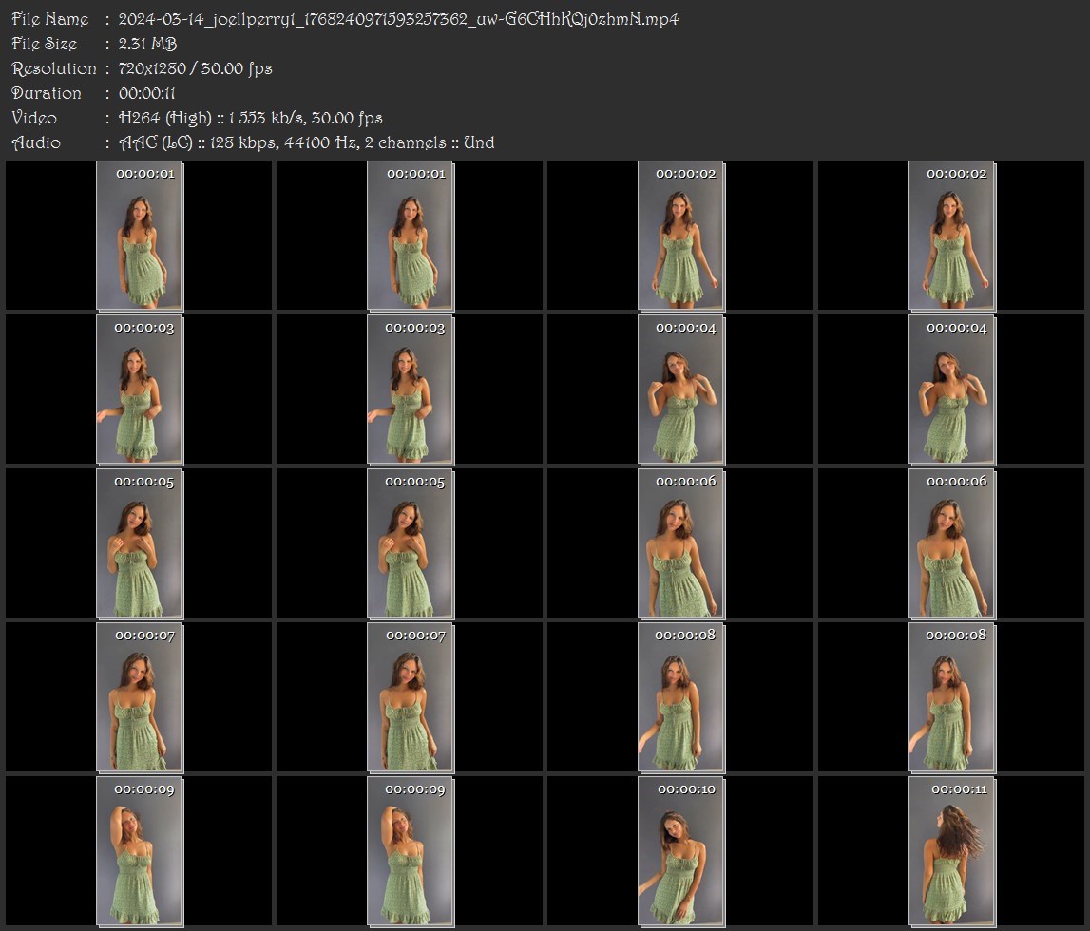Select the rightmost thumbnail stamped 00:00:06
1090x931 pixels.
[x=952, y=543]
